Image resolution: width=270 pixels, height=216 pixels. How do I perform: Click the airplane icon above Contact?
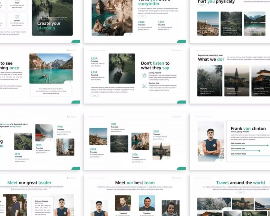[x=17, y=16]
